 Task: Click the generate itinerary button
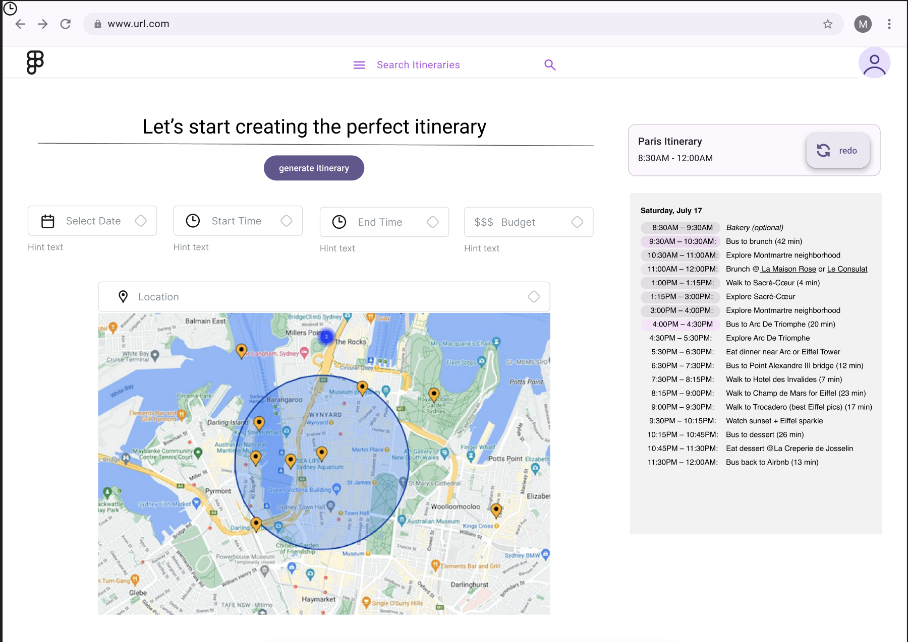pos(314,168)
